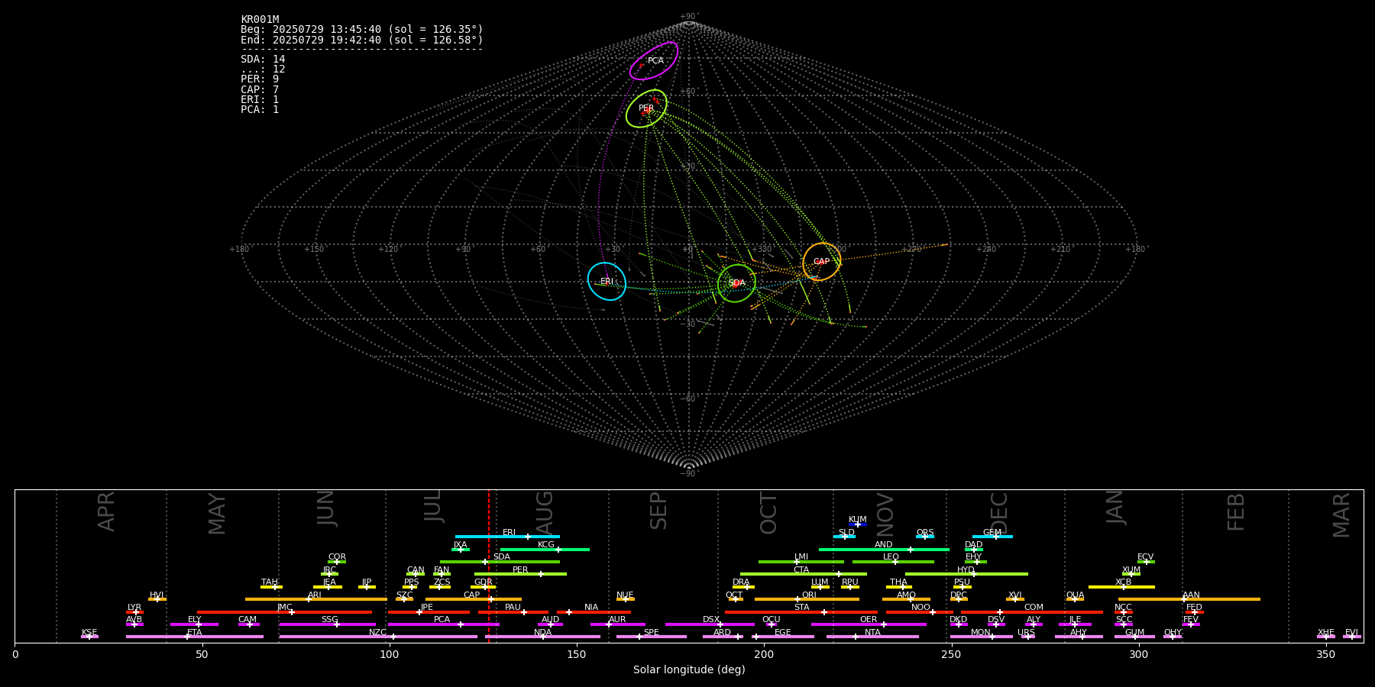This screenshot has width=1375, height=687.
Task: Select the APR month label in timeline
Action: point(107,511)
